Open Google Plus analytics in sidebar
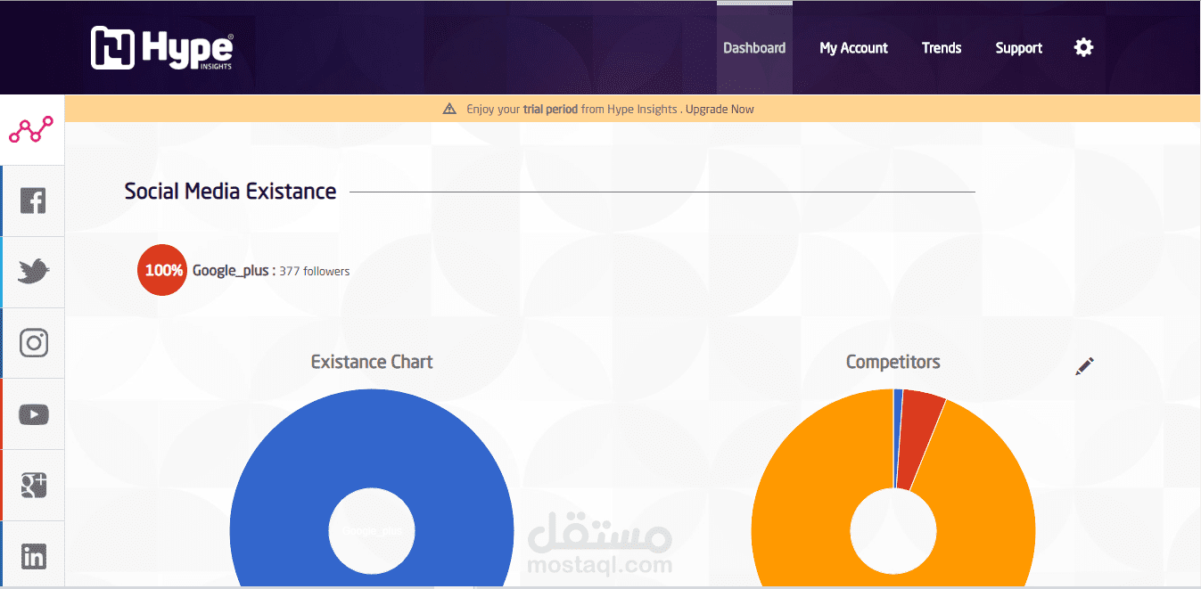The image size is (1201, 589). click(x=33, y=486)
